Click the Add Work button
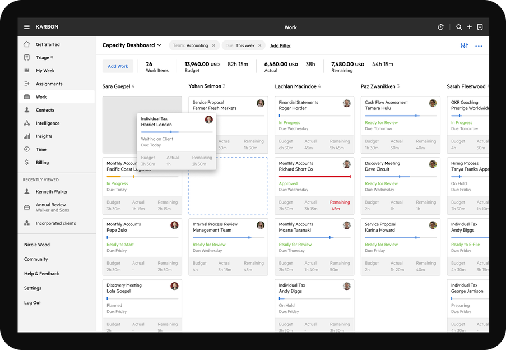This screenshot has height=350, width=506. 118,66
